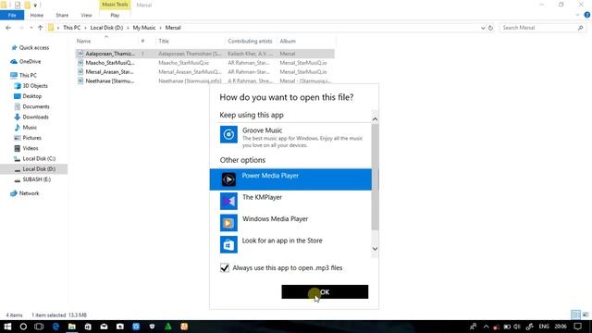Open the Music Tools contextual tab
The width and height of the screenshot is (592, 333).
115,5
